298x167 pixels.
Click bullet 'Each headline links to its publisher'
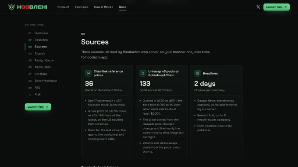[214, 128]
